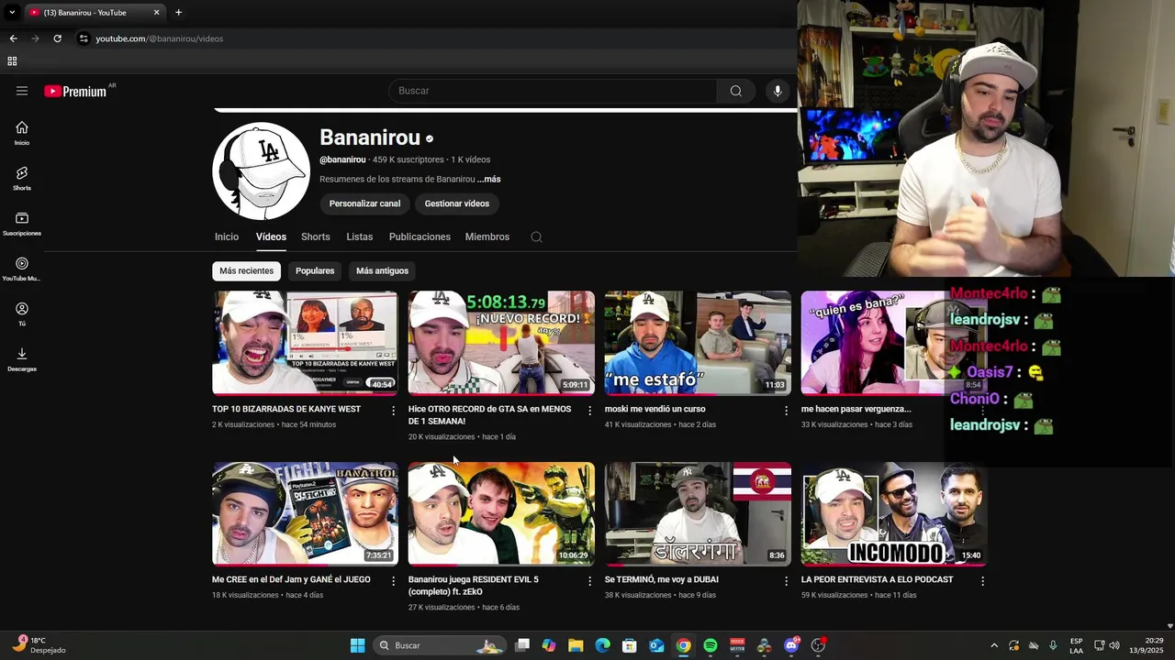Screen dimensions: 1175x660
Task: Open Spotify from the taskbar
Action: click(x=711, y=645)
